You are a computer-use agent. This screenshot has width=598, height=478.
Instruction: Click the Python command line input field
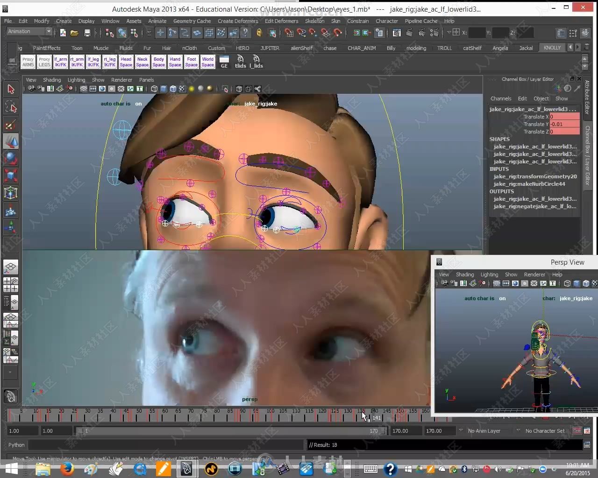(166, 445)
